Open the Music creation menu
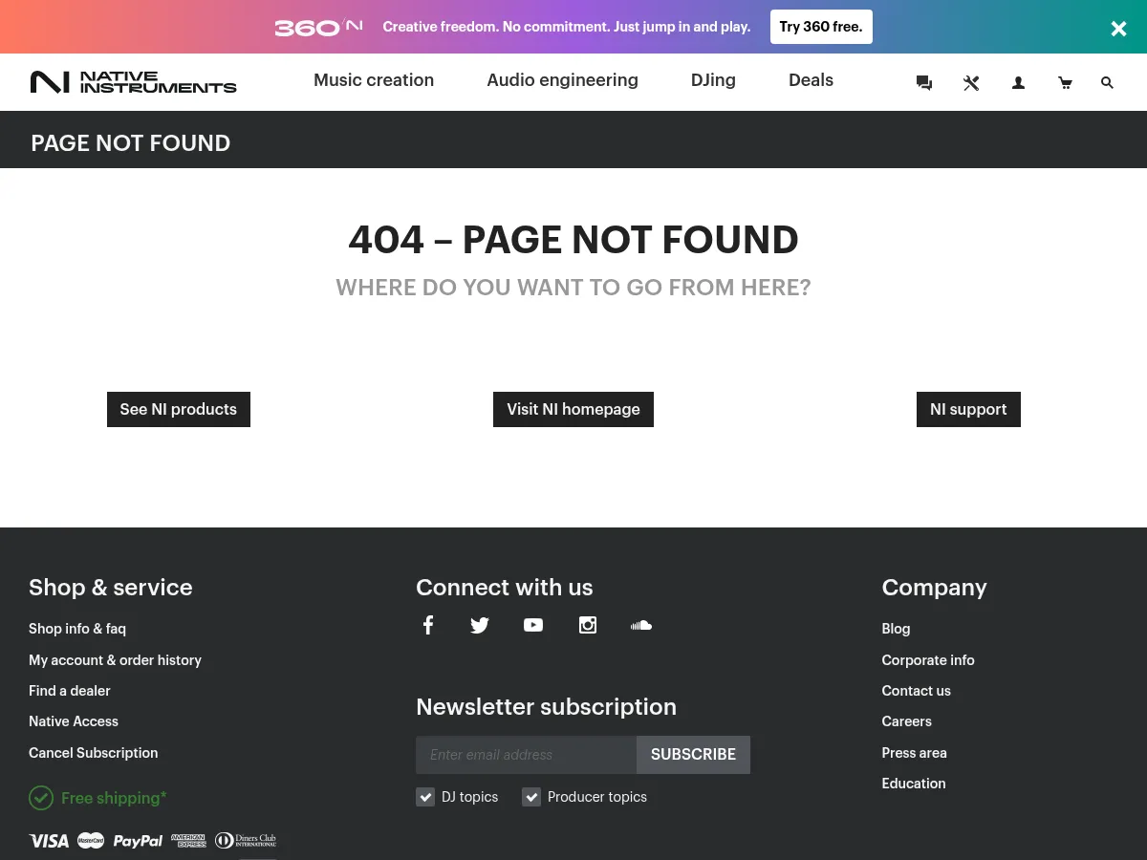 point(374,80)
